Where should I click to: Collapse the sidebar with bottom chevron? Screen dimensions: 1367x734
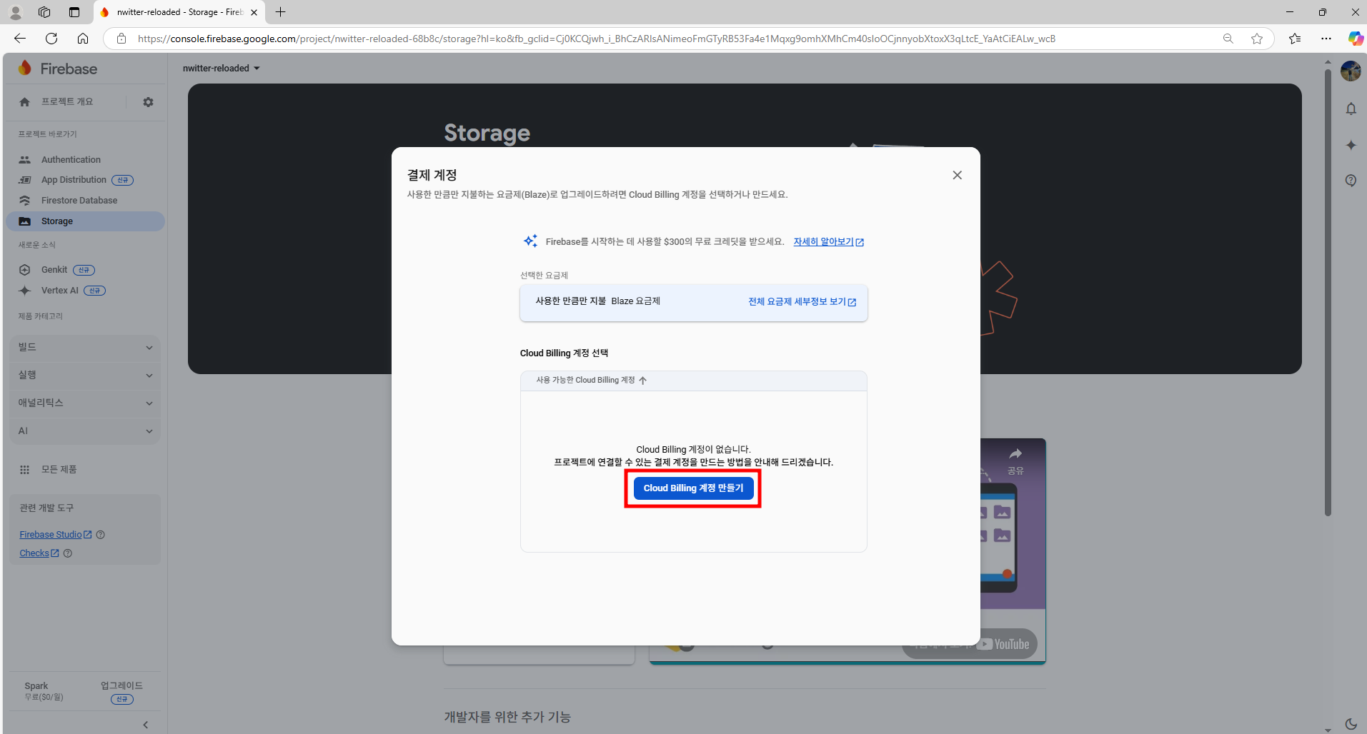point(146,725)
